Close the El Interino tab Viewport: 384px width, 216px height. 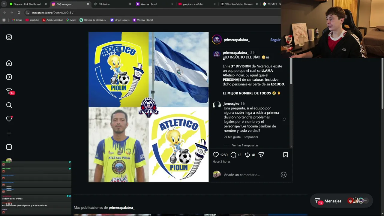pos(130,4)
